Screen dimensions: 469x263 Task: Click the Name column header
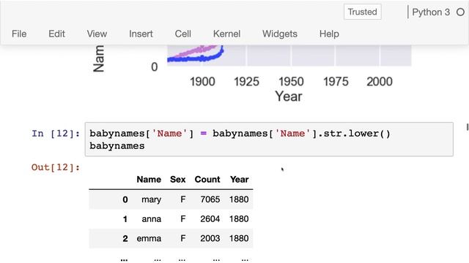[149, 179]
